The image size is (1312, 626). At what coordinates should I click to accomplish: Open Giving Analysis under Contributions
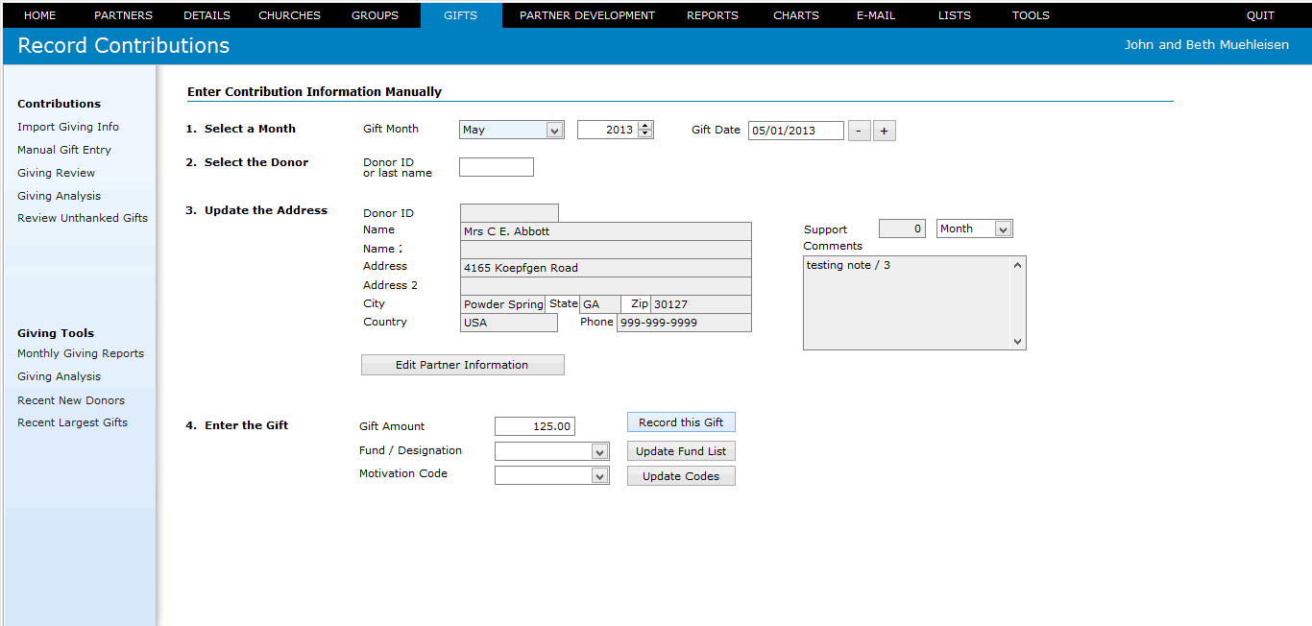coord(59,196)
